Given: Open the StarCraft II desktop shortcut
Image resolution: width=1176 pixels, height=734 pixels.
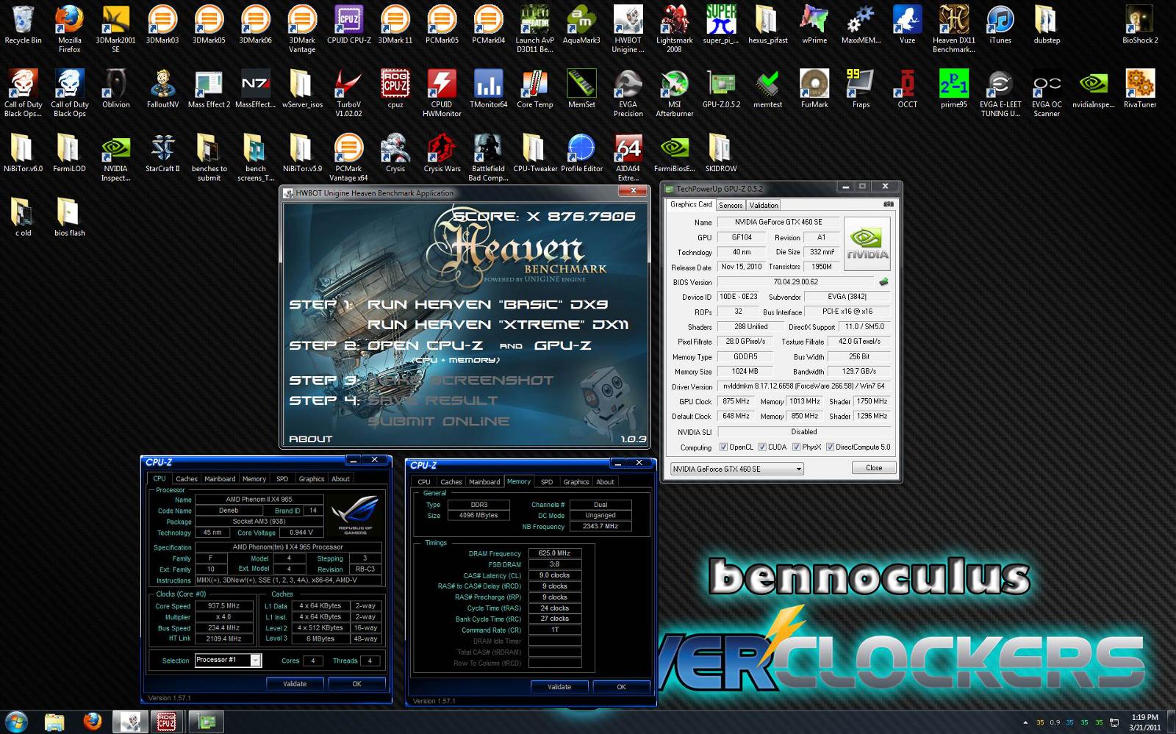Looking at the screenshot, I should (x=162, y=153).
